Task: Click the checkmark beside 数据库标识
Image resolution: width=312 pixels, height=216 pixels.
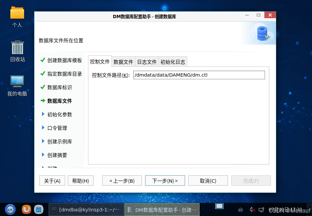Action: pyautogui.click(x=43, y=87)
